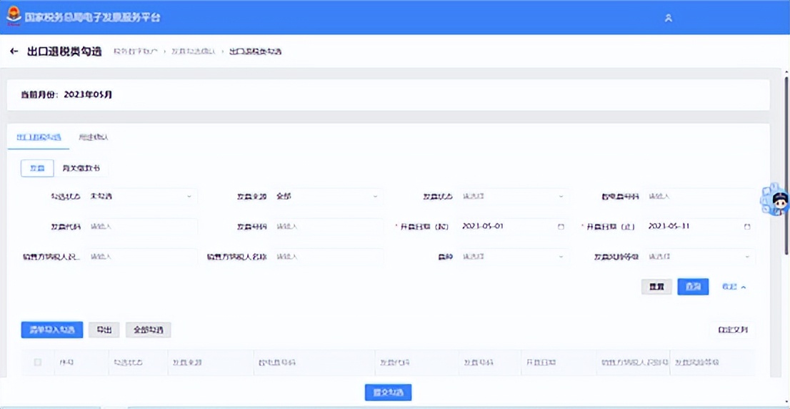Go to 税务数字账户 breadcrumb
Image resolution: width=790 pixels, height=409 pixels.
click(136, 51)
